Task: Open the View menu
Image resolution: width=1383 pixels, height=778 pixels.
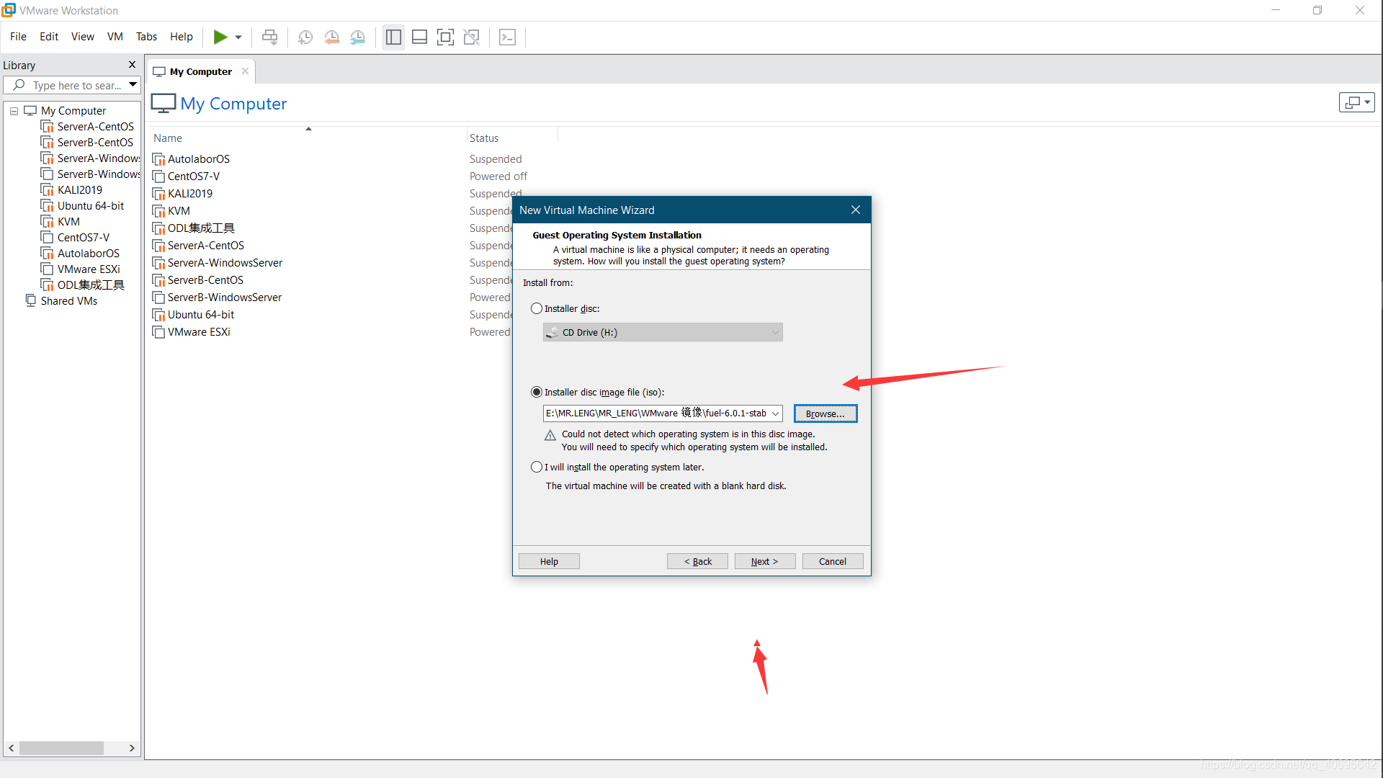Action: coord(83,37)
